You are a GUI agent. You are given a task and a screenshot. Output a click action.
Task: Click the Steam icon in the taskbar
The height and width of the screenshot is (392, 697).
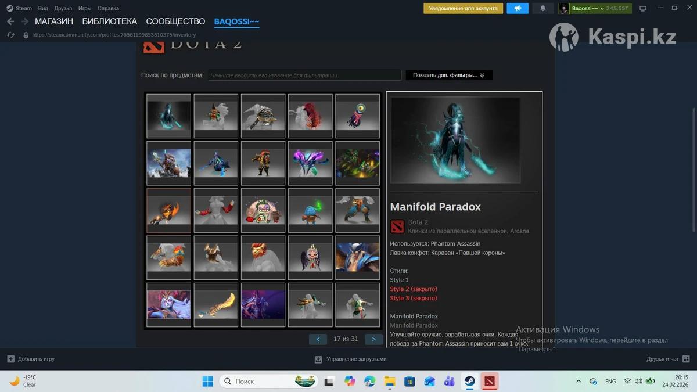tap(469, 381)
